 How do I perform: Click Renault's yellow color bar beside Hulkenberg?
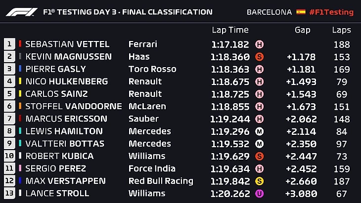[x=20, y=81]
